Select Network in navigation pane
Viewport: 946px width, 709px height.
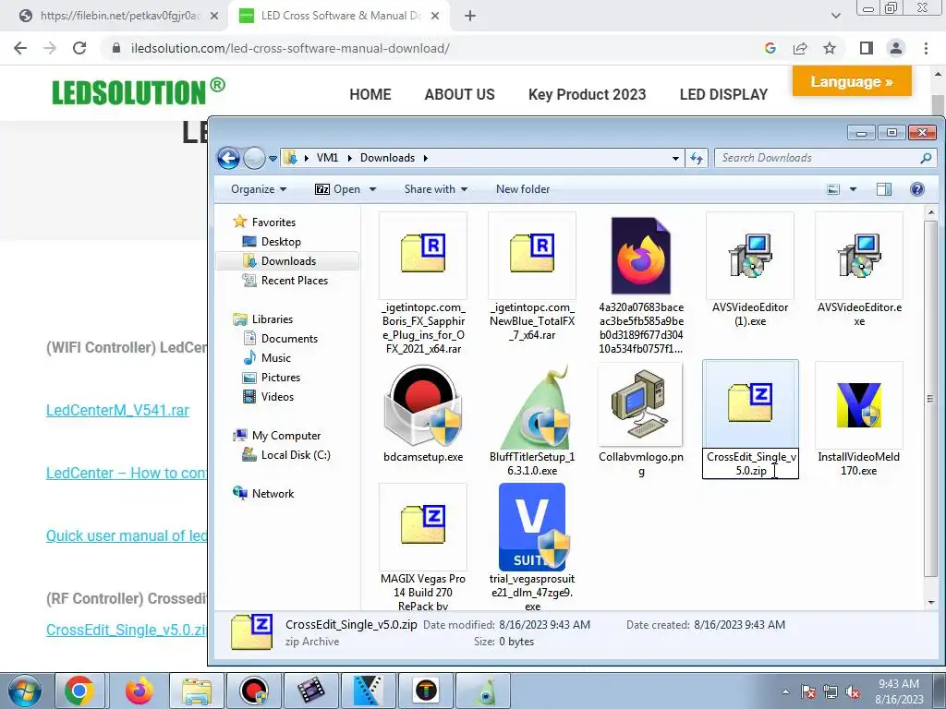273,494
